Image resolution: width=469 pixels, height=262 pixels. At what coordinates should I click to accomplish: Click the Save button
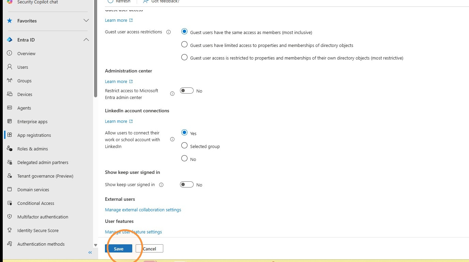pyautogui.click(x=119, y=249)
